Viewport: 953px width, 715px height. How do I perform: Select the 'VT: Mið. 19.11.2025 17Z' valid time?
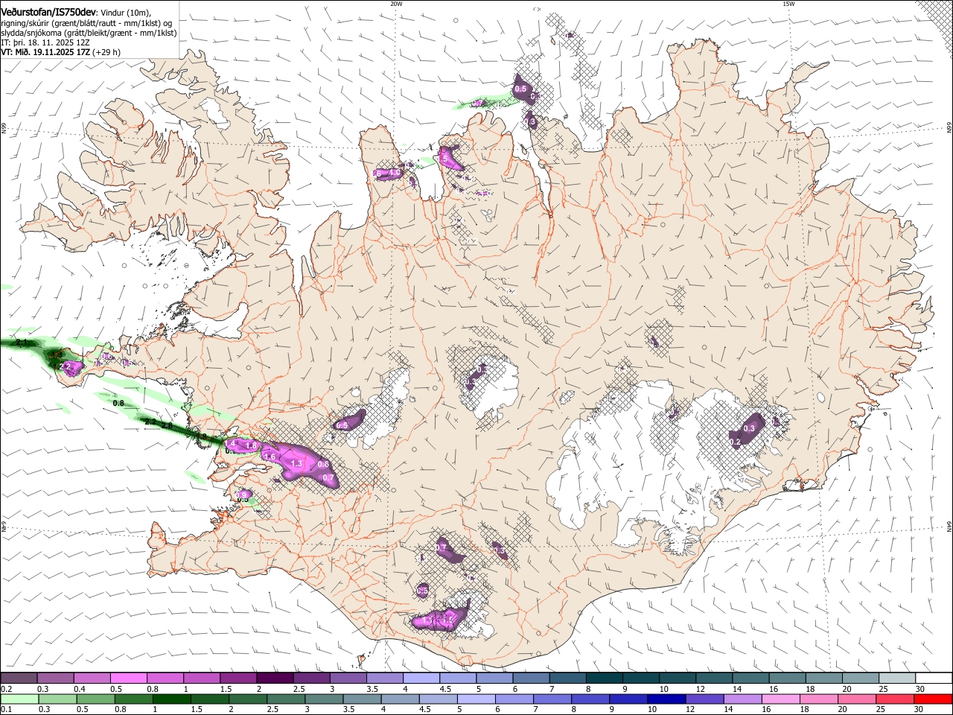click(x=45, y=52)
